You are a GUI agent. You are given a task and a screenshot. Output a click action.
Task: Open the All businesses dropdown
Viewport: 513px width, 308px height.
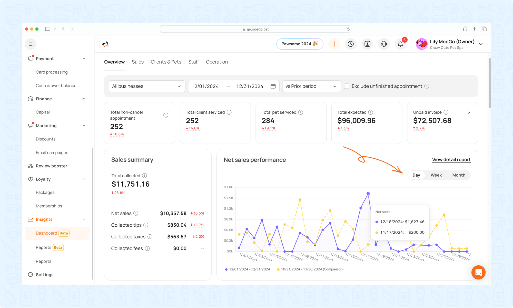[x=147, y=86]
